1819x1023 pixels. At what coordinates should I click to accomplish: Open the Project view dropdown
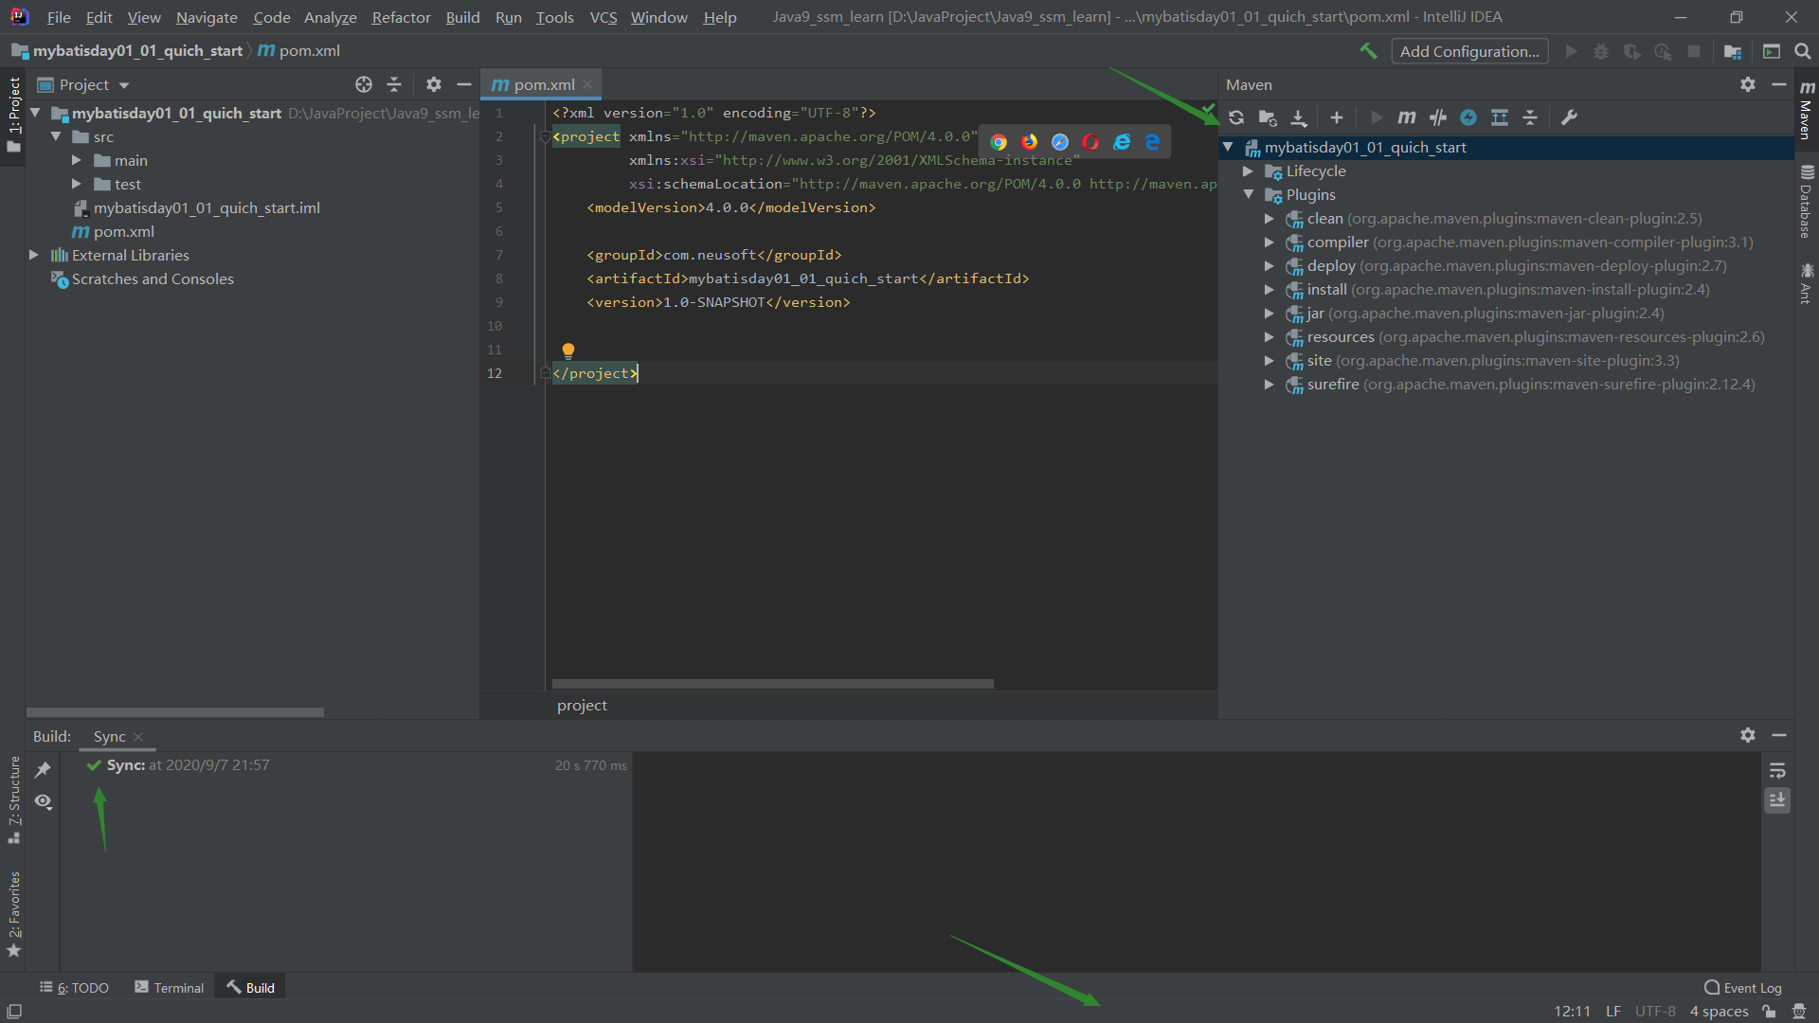pyautogui.click(x=124, y=85)
